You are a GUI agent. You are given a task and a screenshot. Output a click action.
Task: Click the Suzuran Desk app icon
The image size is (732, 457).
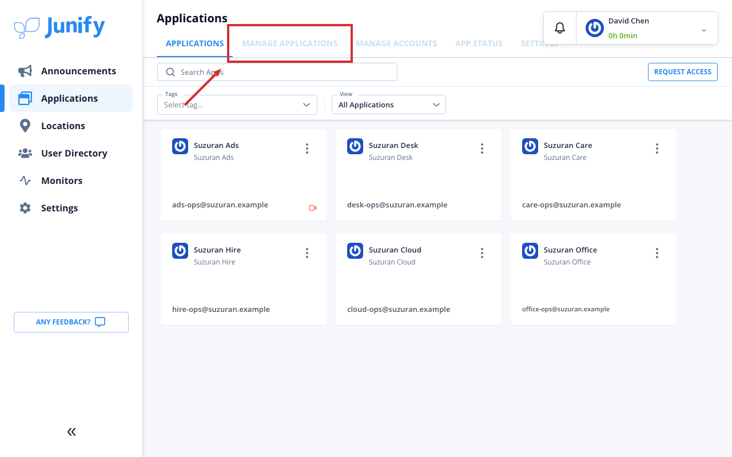(x=355, y=146)
